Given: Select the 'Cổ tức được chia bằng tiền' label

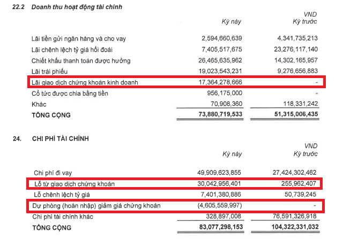Looking at the screenshot, I should coord(70,94).
